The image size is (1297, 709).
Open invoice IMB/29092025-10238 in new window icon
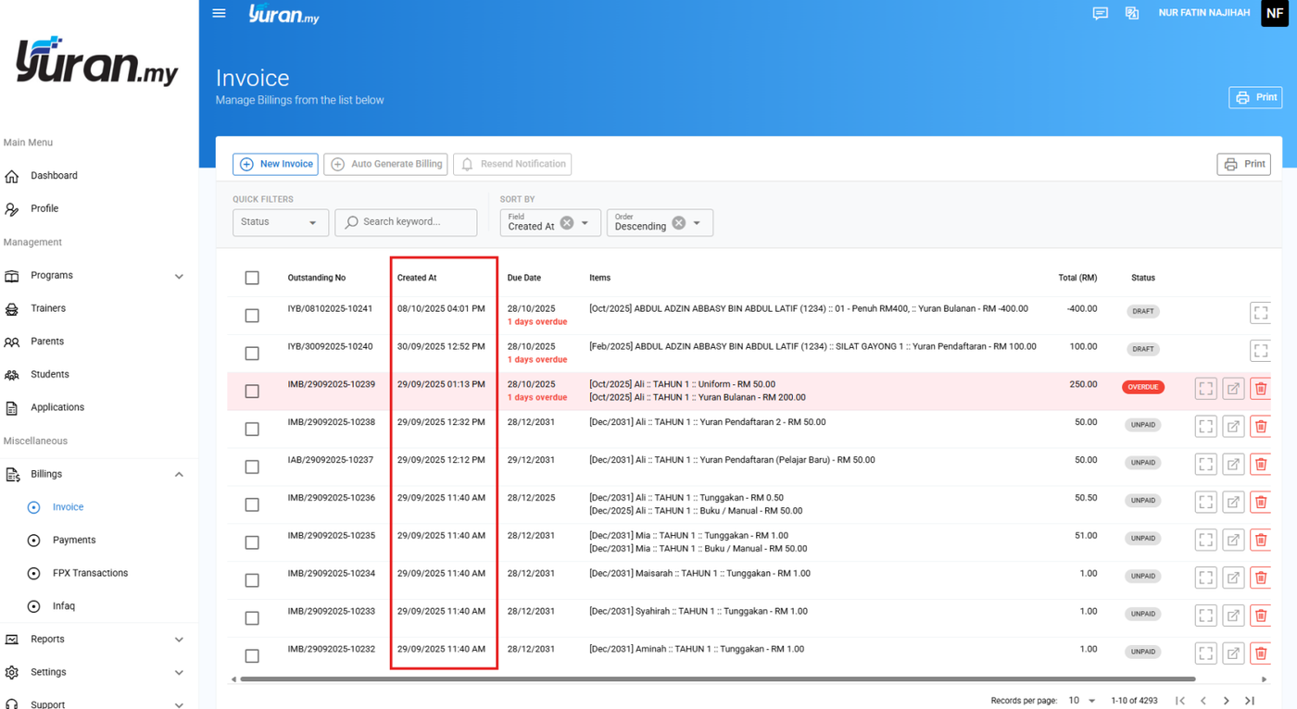(1233, 427)
